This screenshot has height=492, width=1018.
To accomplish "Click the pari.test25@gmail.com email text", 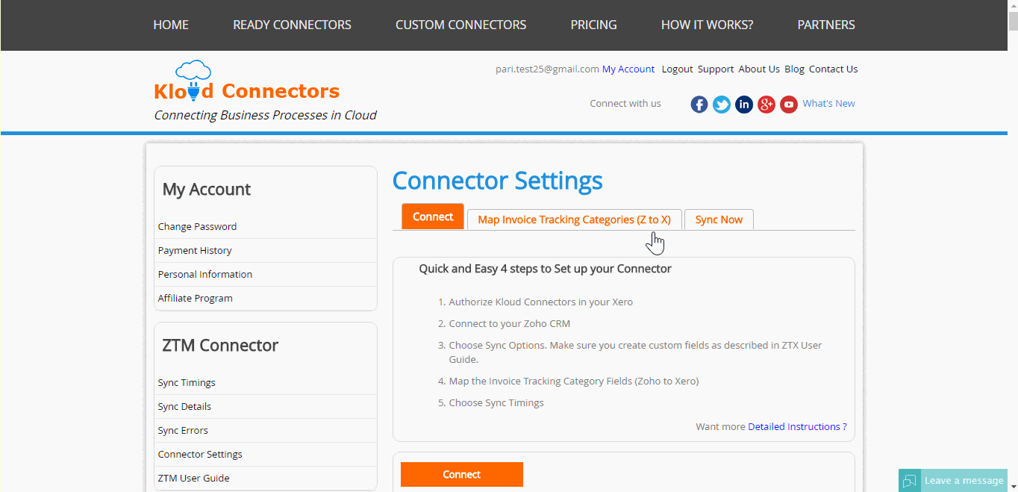I will [x=547, y=69].
